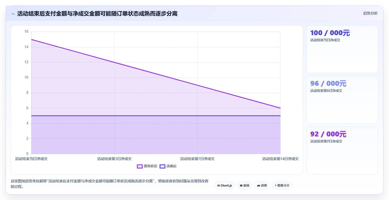
Task: Select the 表格 tag
Action: pos(245,185)
